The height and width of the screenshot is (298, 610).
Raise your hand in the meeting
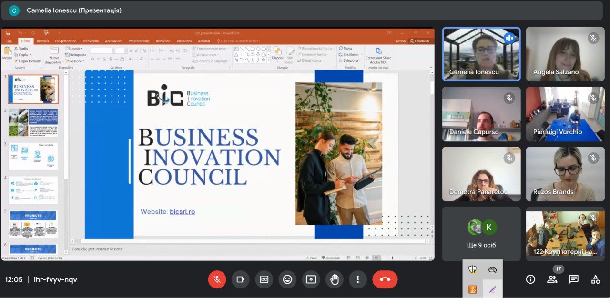(334, 279)
